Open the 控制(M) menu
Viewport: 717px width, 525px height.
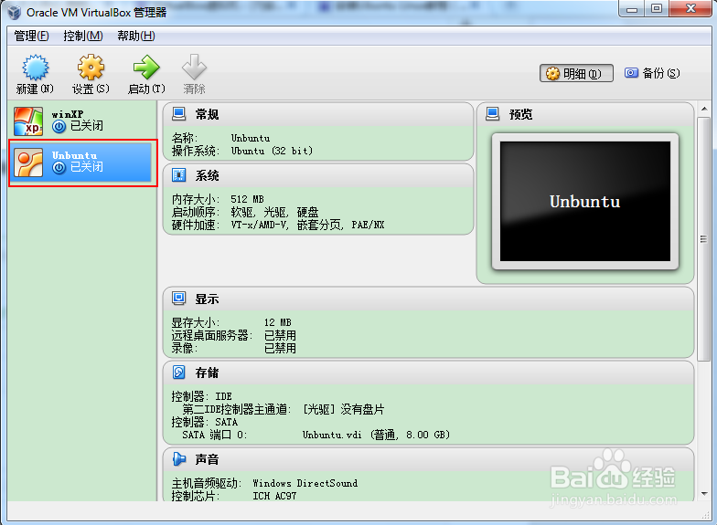click(x=82, y=36)
